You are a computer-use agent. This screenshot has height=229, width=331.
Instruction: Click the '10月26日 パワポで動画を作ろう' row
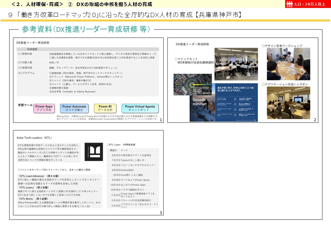[133, 190]
